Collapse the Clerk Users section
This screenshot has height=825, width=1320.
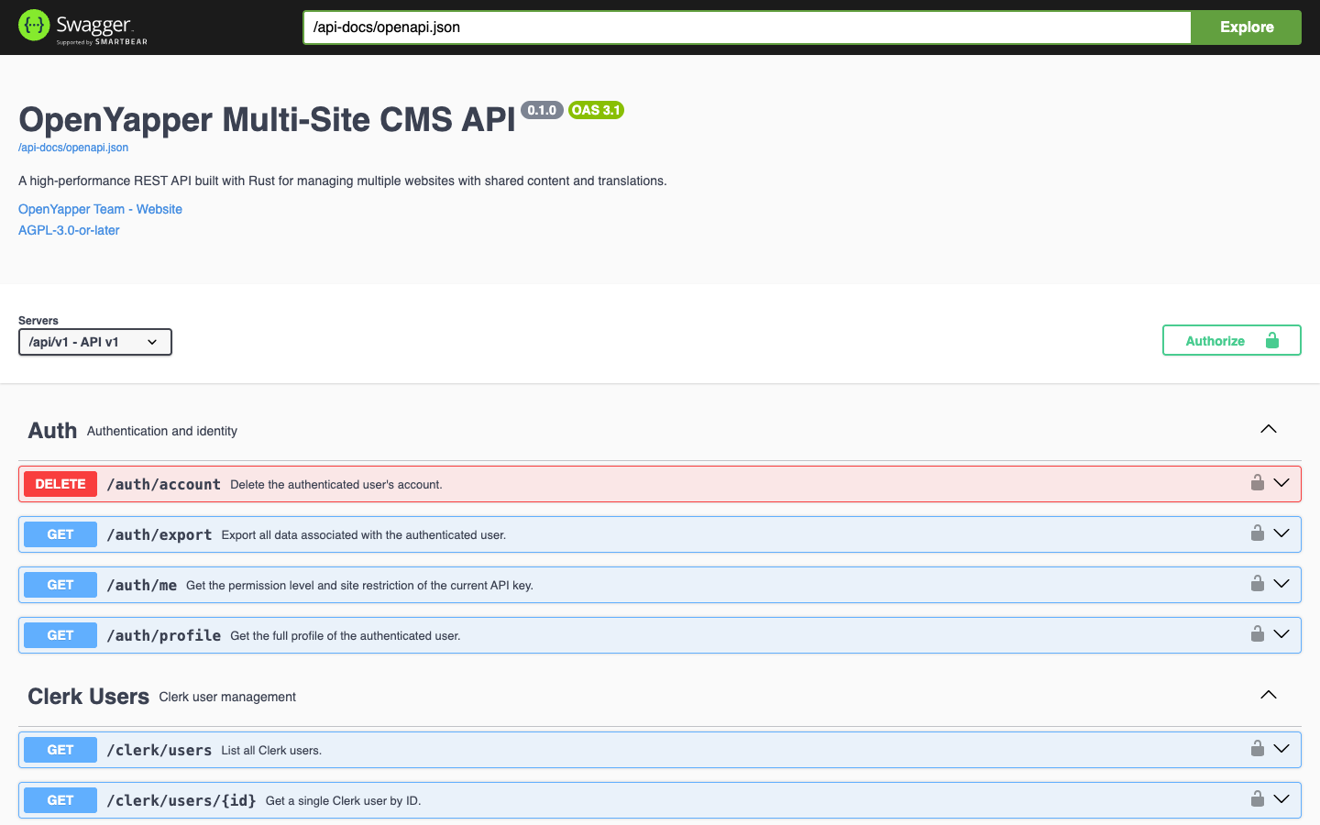point(1268,694)
